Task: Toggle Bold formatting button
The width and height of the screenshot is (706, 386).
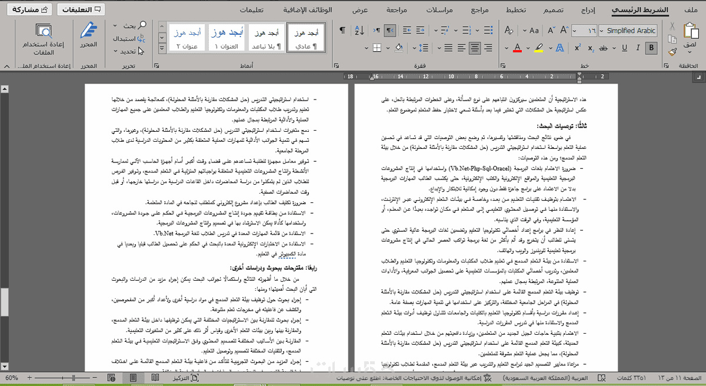Action: (x=651, y=48)
